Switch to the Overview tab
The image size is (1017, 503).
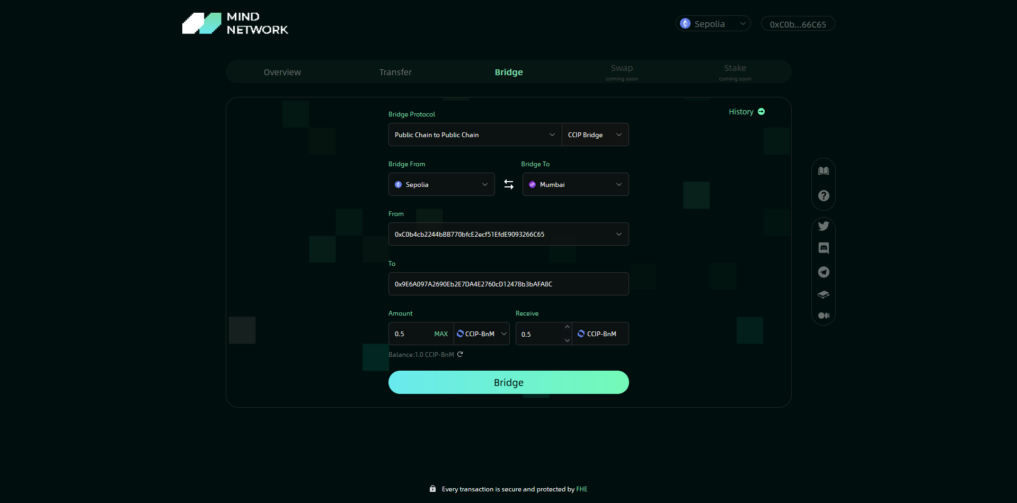click(282, 72)
